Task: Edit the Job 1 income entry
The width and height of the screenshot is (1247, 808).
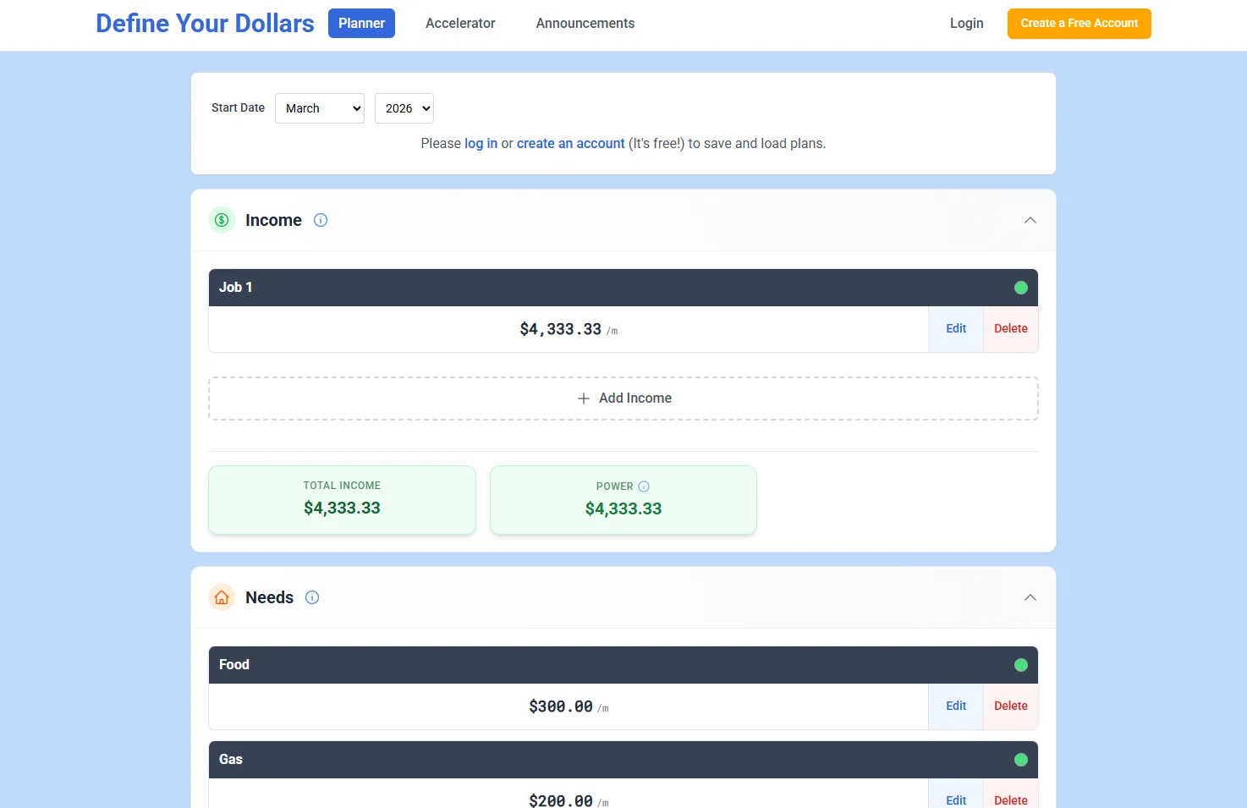Action: (x=955, y=329)
